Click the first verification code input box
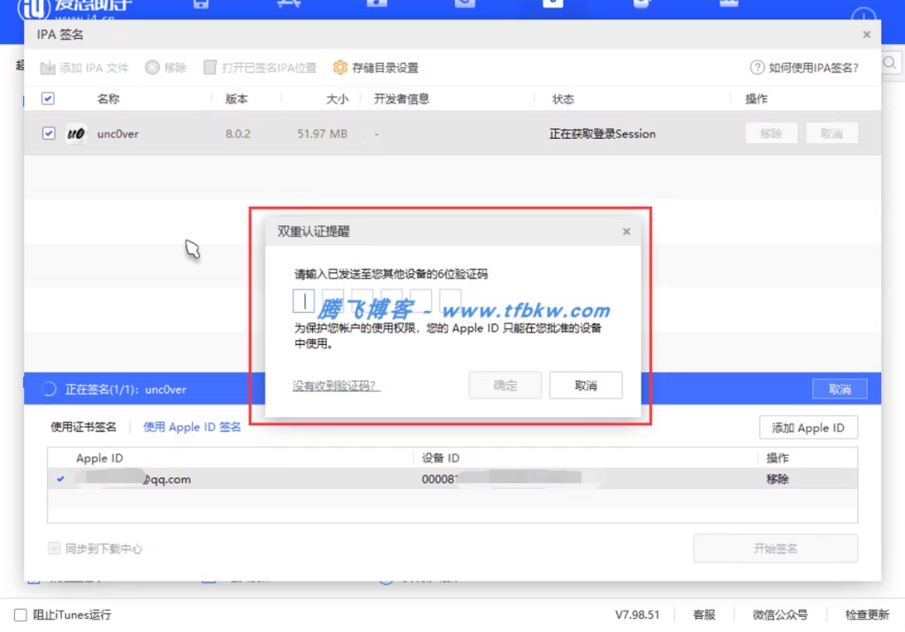 pos(303,301)
